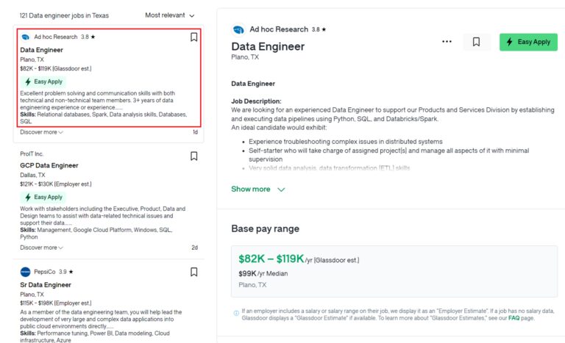Click the Ad hoc Research logo in details
565x343 pixels.
coord(238,30)
